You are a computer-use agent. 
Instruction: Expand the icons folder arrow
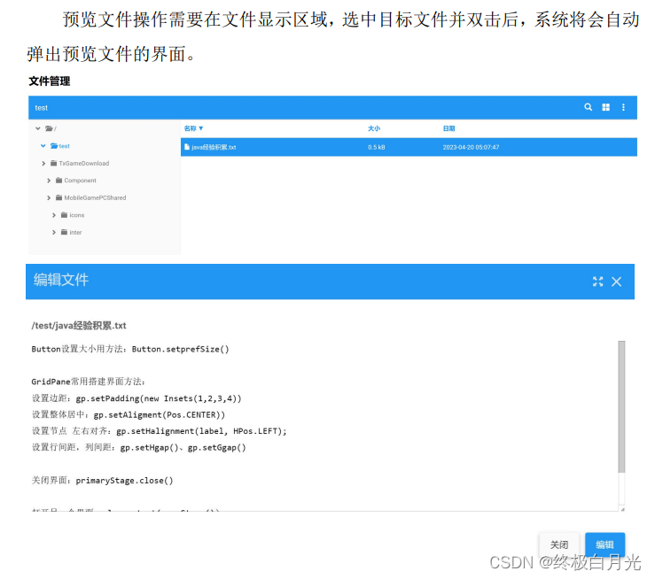(53, 215)
